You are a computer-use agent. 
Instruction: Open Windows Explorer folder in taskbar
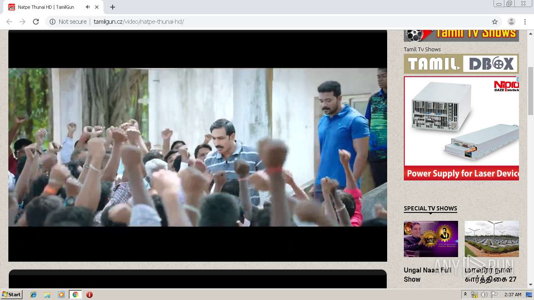[47, 295]
